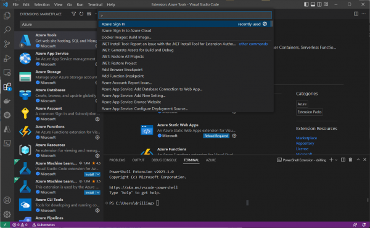Open the File menu
Image resolution: width=370 pixels, height=228 pixels.
[15, 4]
